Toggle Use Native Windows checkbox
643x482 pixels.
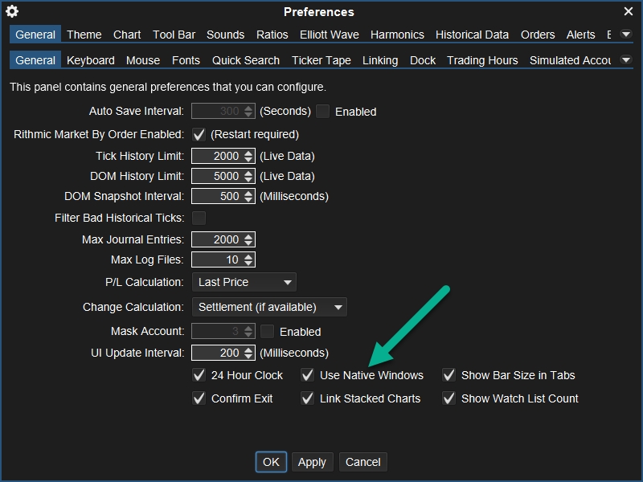(308, 375)
